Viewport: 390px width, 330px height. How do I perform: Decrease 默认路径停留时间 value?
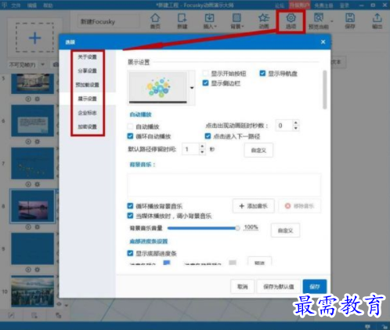coord(202,152)
